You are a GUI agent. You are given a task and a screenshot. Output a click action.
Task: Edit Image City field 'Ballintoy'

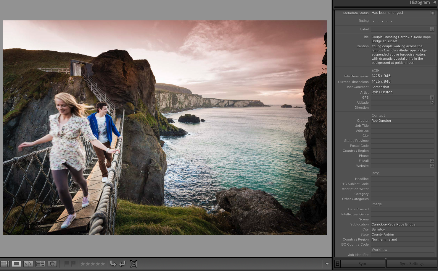coord(402,229)
